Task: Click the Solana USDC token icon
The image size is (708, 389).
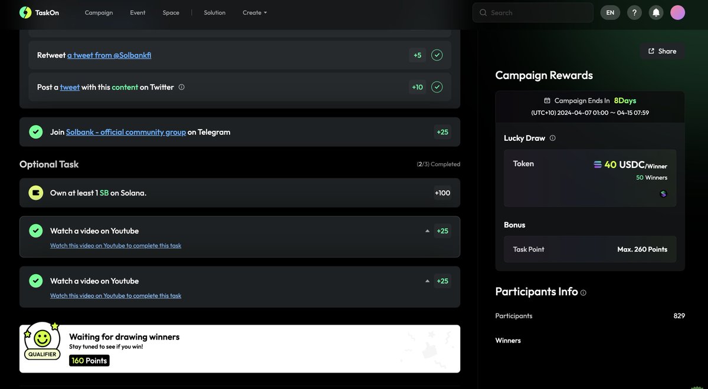Action: [598, 164]
